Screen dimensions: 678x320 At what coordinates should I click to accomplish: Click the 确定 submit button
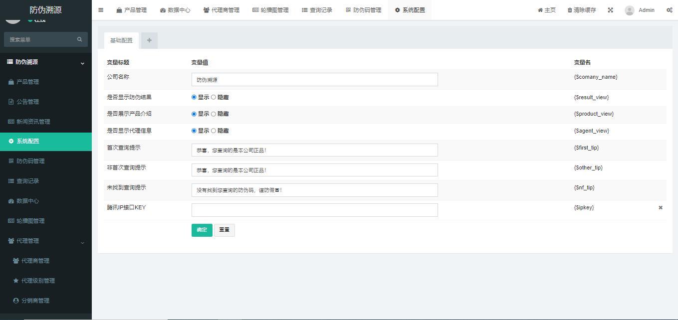point(202,230)
